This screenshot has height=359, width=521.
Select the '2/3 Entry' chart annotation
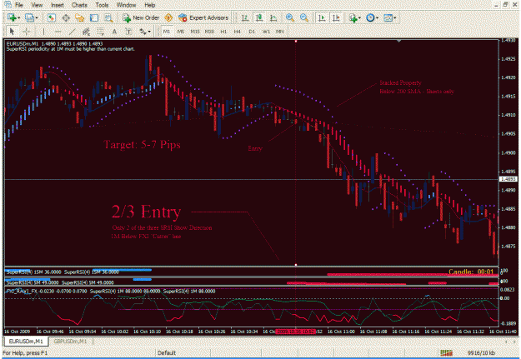[146, 212]
